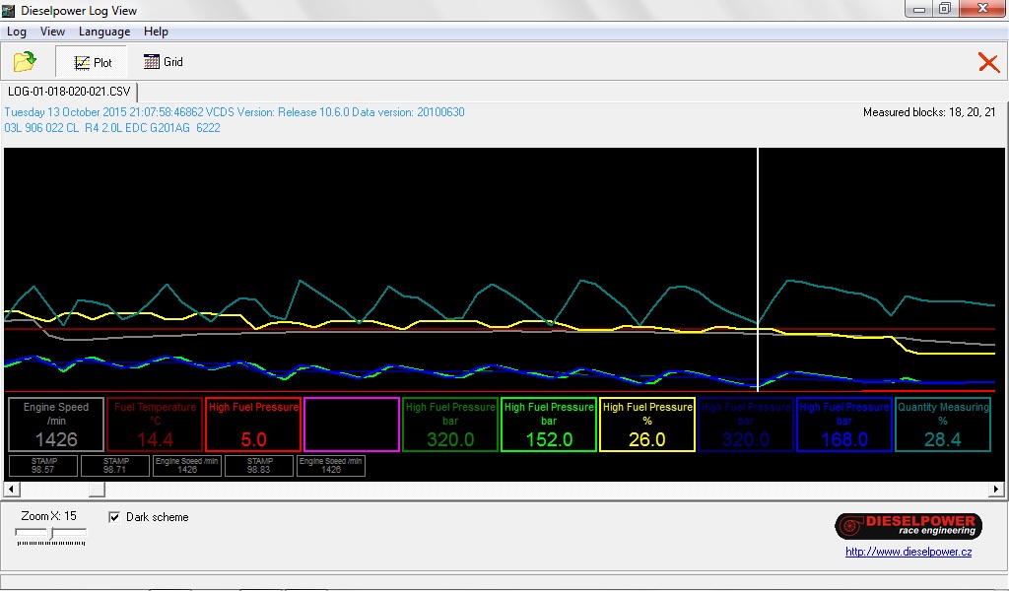Uncheck the Dark scheme checkbox
The image size is (1009, 591).
pos(114,517)
